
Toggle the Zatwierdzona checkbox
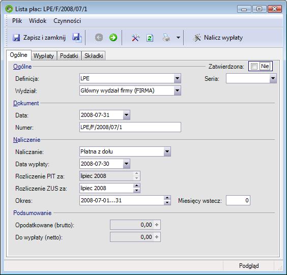tap(254, 66)
